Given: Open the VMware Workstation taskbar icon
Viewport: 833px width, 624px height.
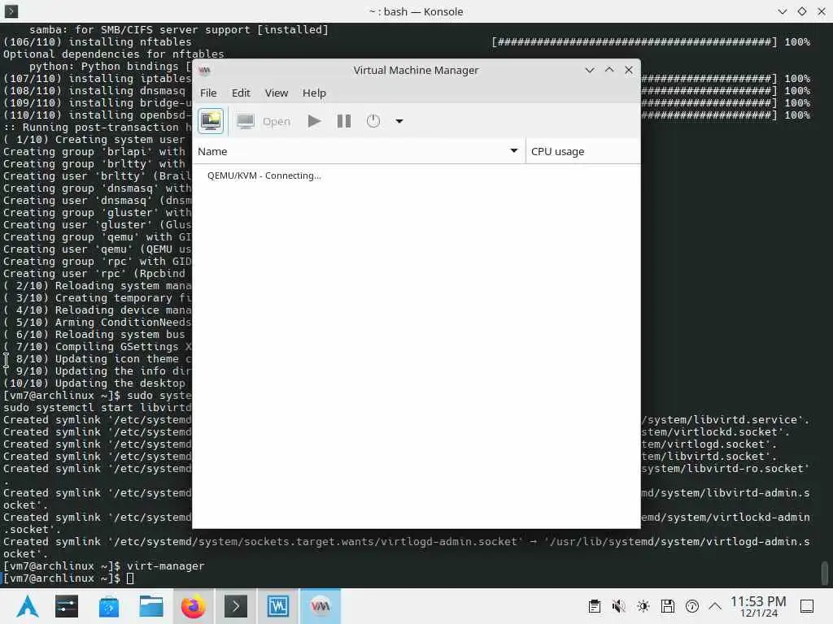Looking at the screenshot, I should pyautogui.click(x=278, y=606).
